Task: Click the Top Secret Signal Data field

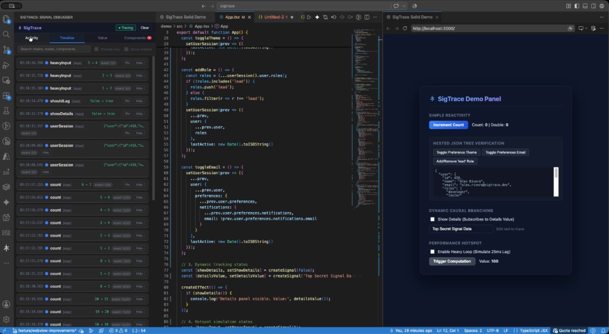Action: (x=461, y=229)
